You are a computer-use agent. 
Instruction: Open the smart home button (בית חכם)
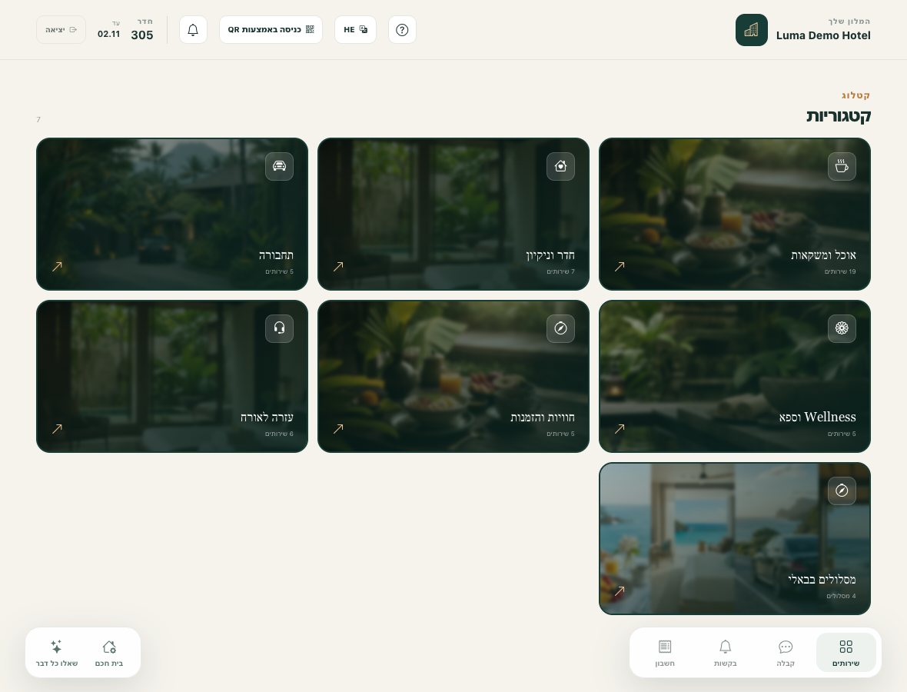click(x=108, y=653)
